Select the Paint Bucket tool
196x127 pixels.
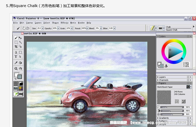tap(20, 63)
